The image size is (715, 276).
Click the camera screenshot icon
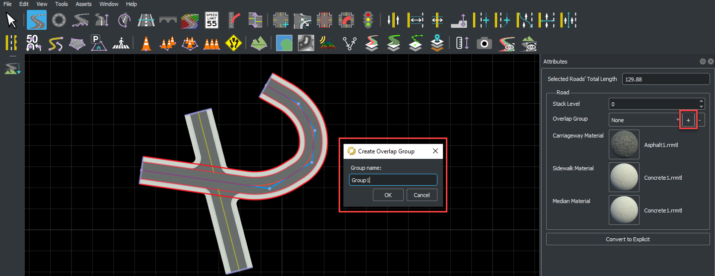[484, 44]
